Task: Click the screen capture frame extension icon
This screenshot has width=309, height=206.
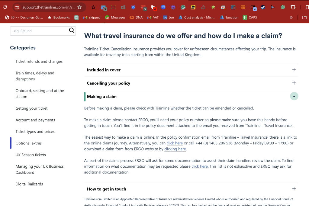Action: click(x=113, y=7)
